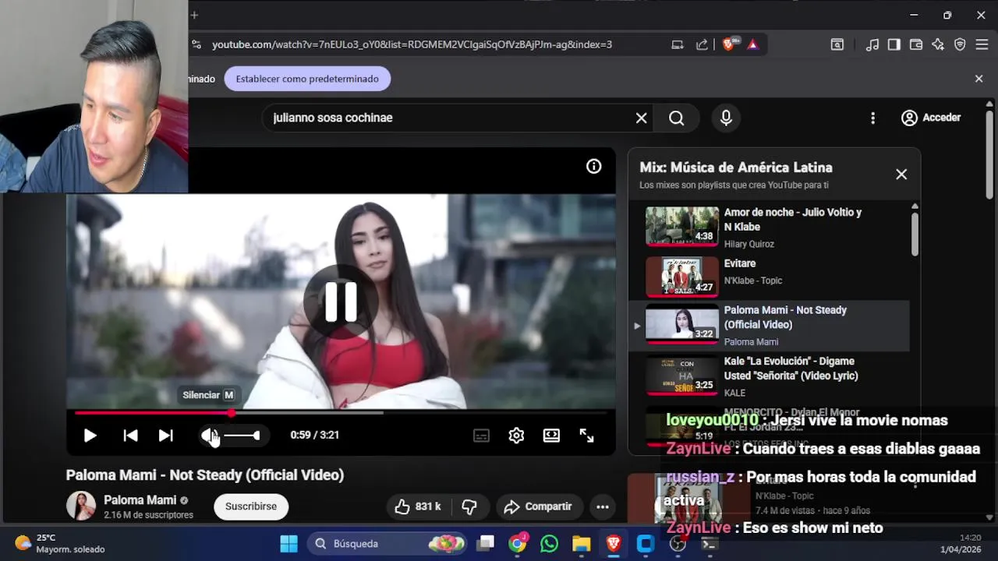Click the Suscribirse button
The height and width of the screenshot is (561, 998).
point(251,506)
